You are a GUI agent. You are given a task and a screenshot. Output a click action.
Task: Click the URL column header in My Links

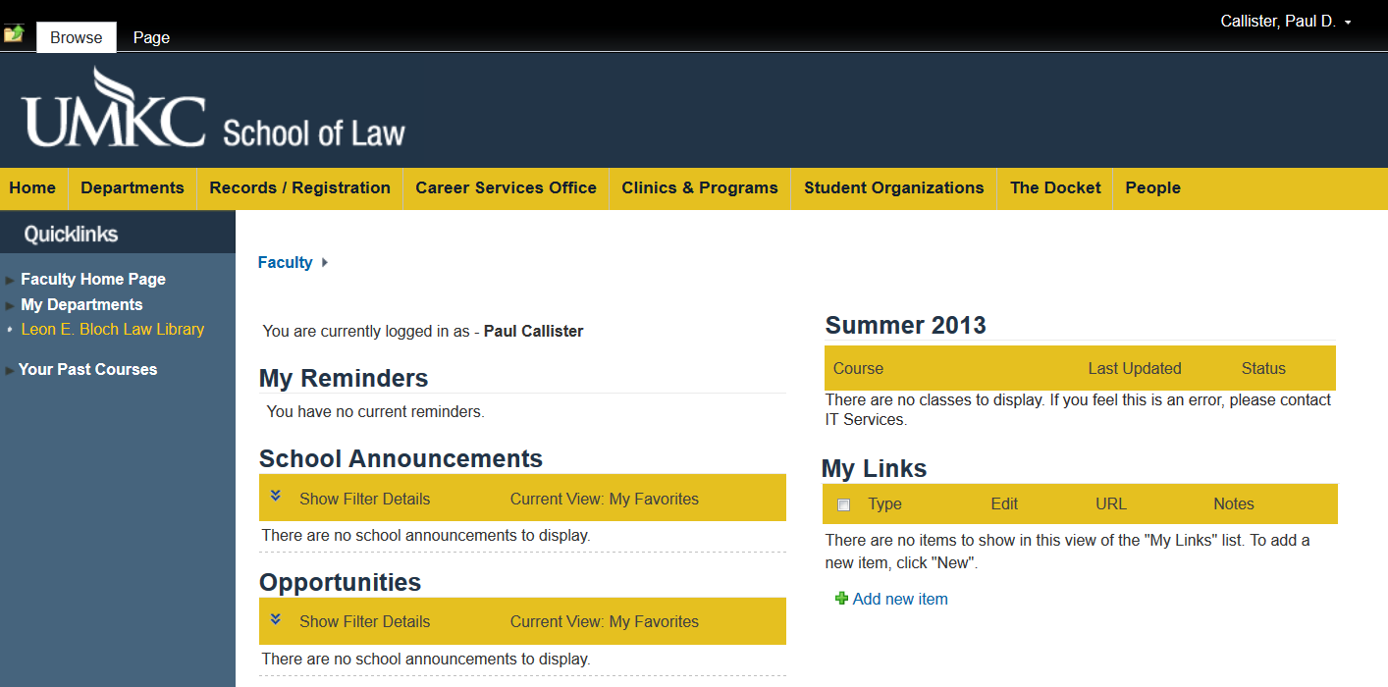pyautogui.click(x=1111, y=503)
